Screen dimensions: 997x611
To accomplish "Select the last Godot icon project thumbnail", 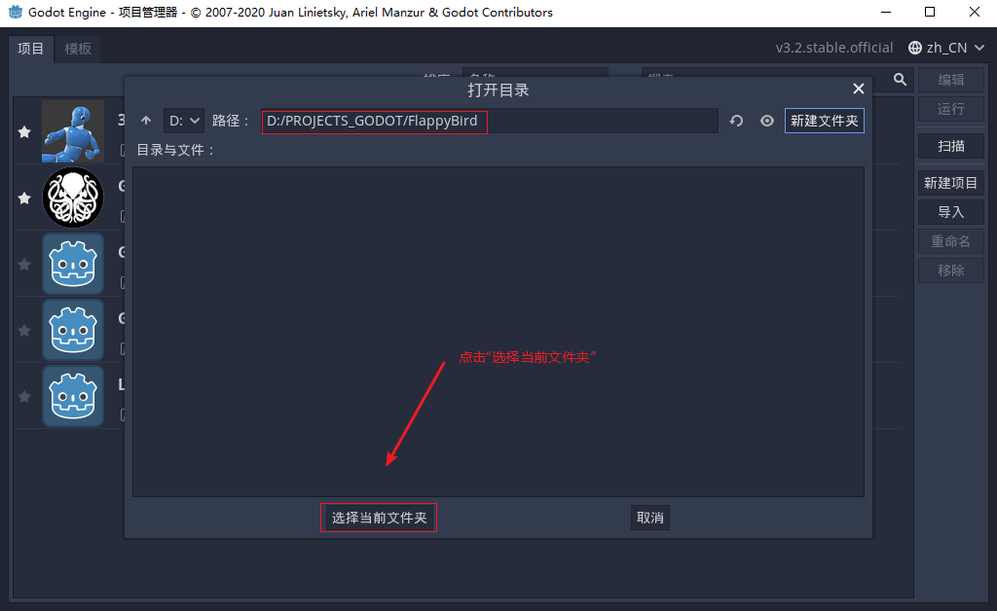I will click(73, 396).
